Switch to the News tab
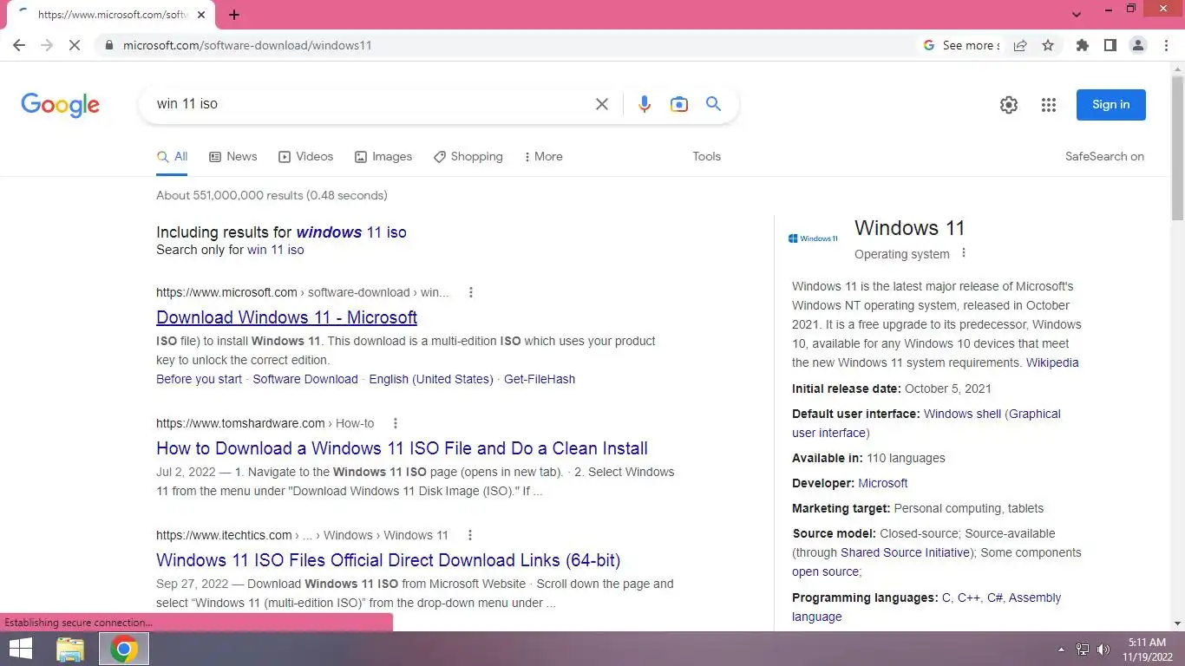 point(233,157)
